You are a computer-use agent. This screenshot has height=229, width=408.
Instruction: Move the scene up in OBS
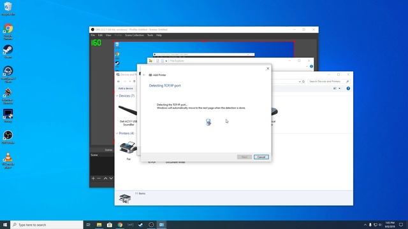coord(105,178)
